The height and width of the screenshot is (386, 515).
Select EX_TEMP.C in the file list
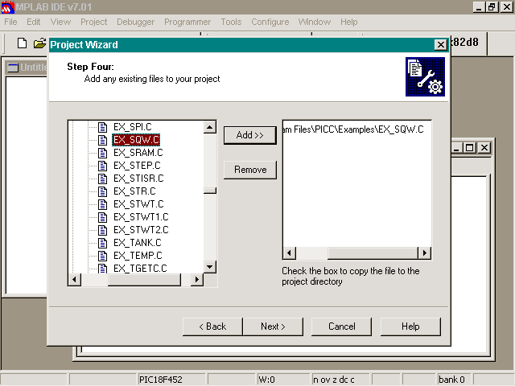tap(138, 256)
